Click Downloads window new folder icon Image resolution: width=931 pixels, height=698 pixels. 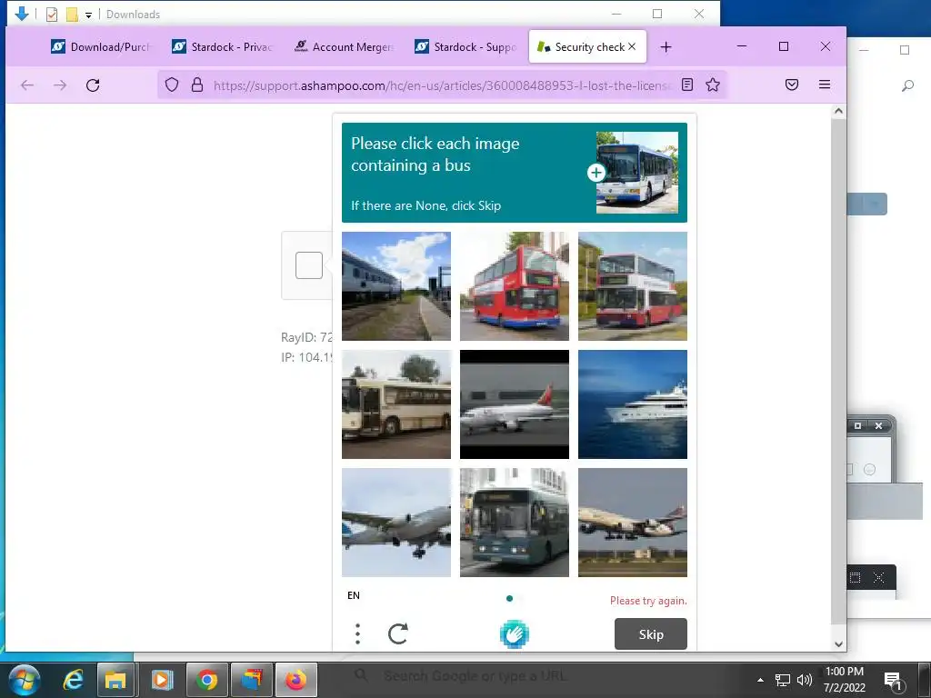[x=71, y=15]
